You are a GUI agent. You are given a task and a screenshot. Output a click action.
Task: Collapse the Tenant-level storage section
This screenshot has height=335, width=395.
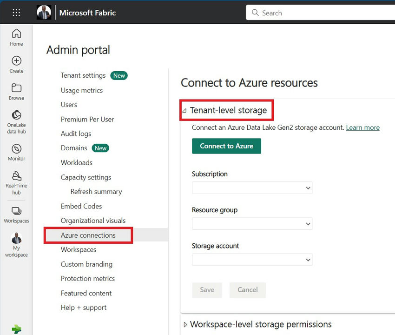click(184, 111)
